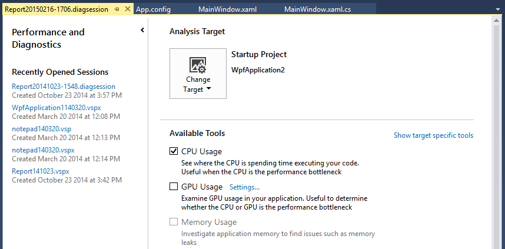Image resolution: width=505 pixels, height=249 pixels.
Task: Open the tab overflow dropdown arrow
Action: coord(499,9)
